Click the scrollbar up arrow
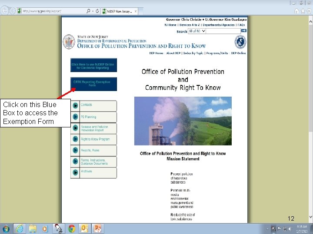This screenshot has width=313, height=234. pos(310,21)
